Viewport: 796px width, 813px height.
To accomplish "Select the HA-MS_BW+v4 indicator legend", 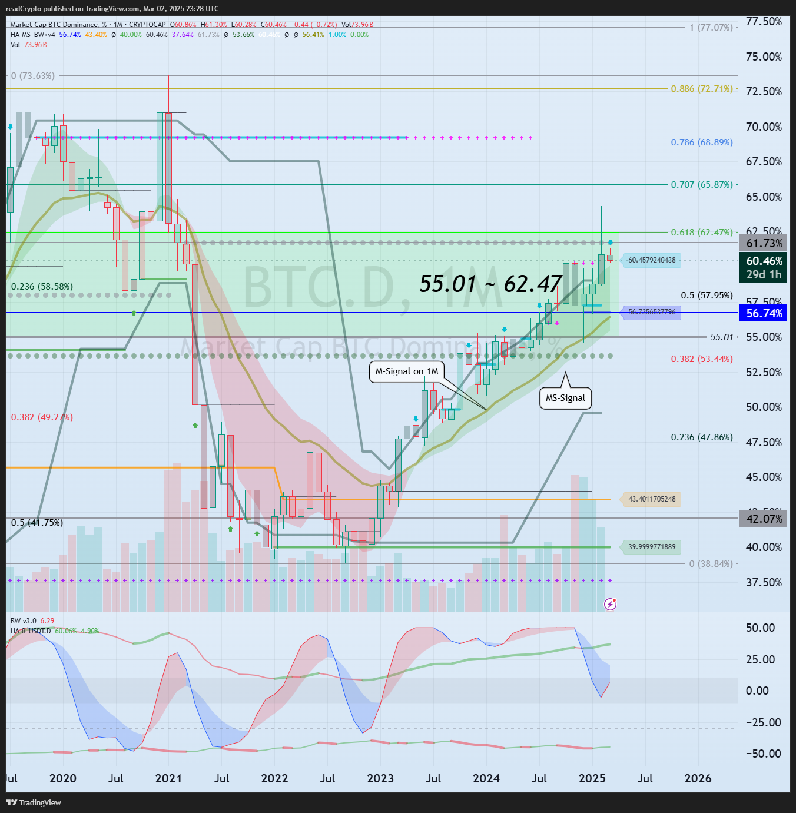I will point(33,35).
